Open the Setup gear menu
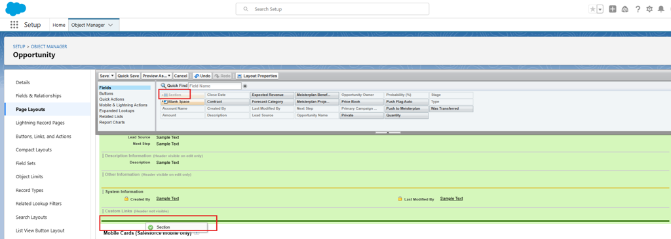This screenshot has height=239, width=671. click(x=649, y=9)
